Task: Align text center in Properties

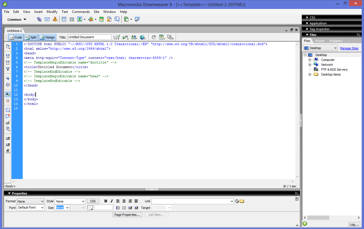Action: 124,201
